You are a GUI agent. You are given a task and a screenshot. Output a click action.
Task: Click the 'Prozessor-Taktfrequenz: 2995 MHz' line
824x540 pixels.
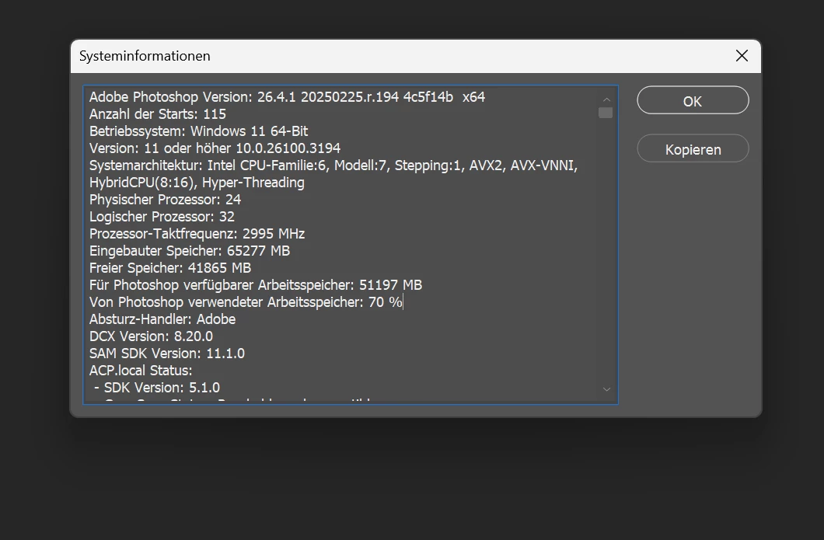[197, 234]
